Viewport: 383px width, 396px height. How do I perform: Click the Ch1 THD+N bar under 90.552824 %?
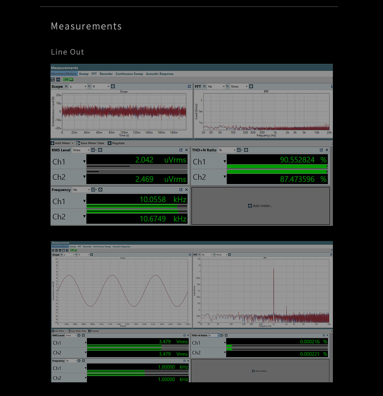point(277,166)
